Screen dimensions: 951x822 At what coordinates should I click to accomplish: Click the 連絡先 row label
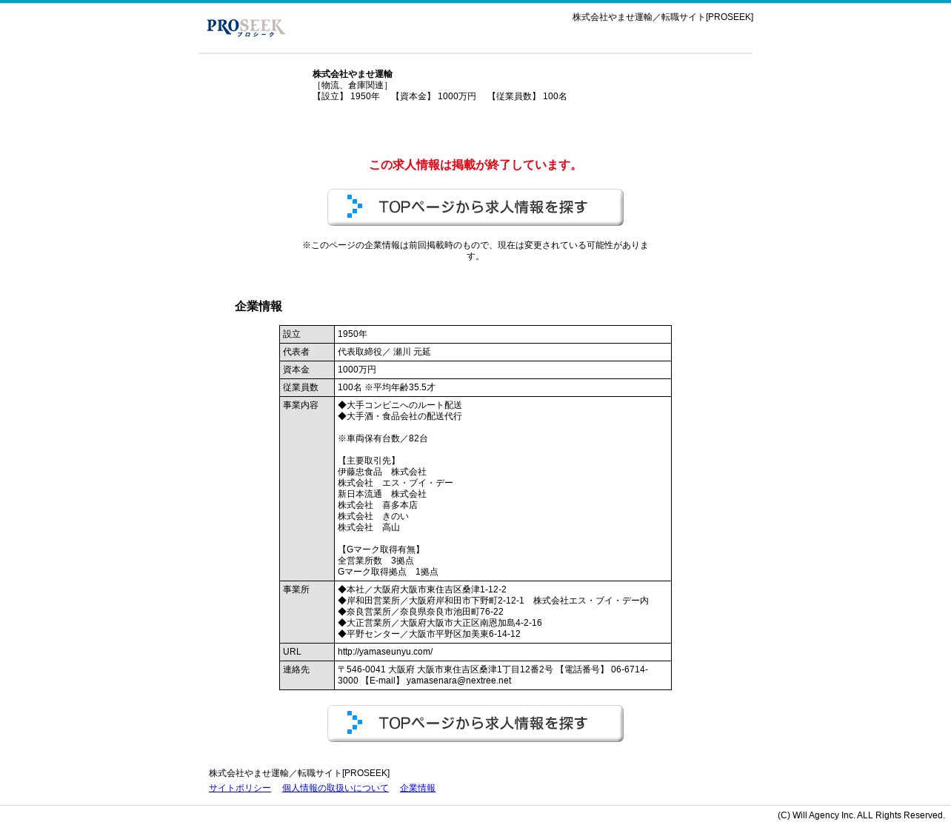pyautogui.click(x=307, y=675)
